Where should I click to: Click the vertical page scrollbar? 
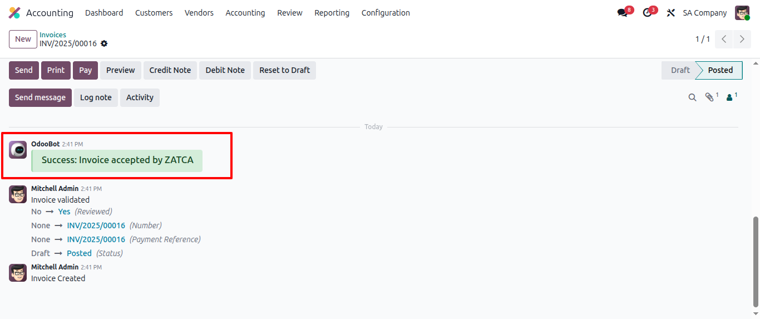pos(756,262)
